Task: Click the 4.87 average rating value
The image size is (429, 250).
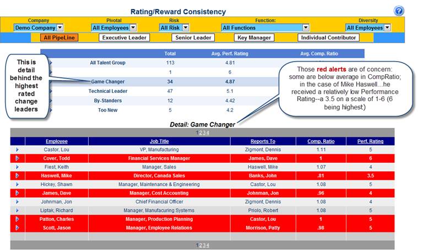Action: tap(230, 82)
